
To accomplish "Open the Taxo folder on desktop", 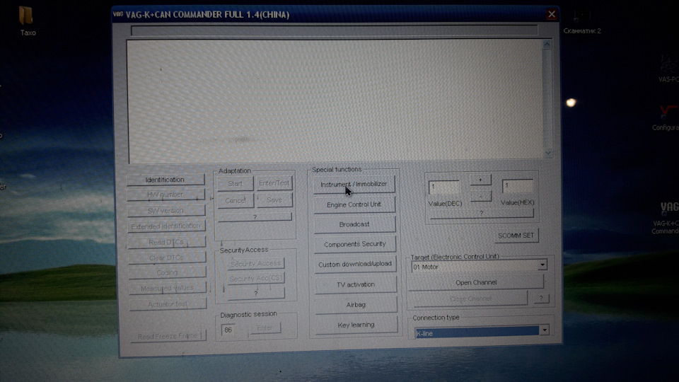I will (27, 21).
